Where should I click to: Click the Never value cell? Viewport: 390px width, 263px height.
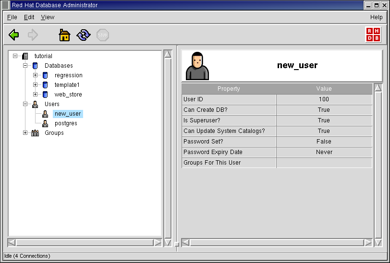point(324,152)
